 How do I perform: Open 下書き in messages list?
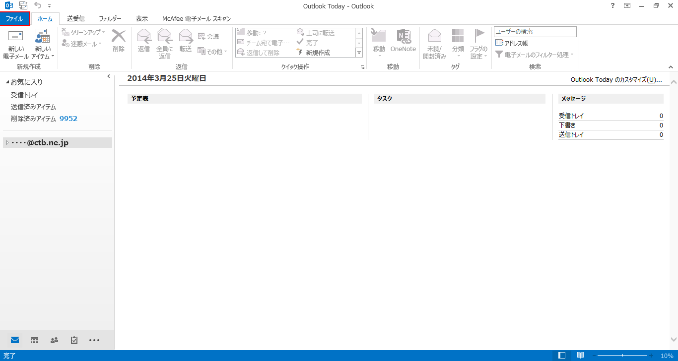567,125
